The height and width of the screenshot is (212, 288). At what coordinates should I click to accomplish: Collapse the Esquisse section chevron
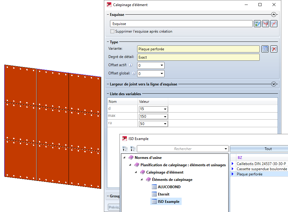273,14
